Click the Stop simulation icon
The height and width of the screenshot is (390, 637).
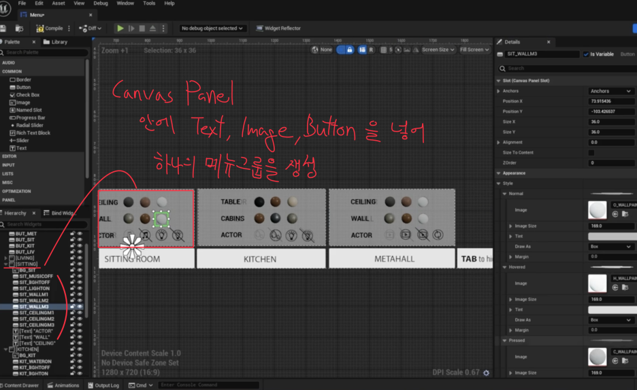[x=142, y=29]
